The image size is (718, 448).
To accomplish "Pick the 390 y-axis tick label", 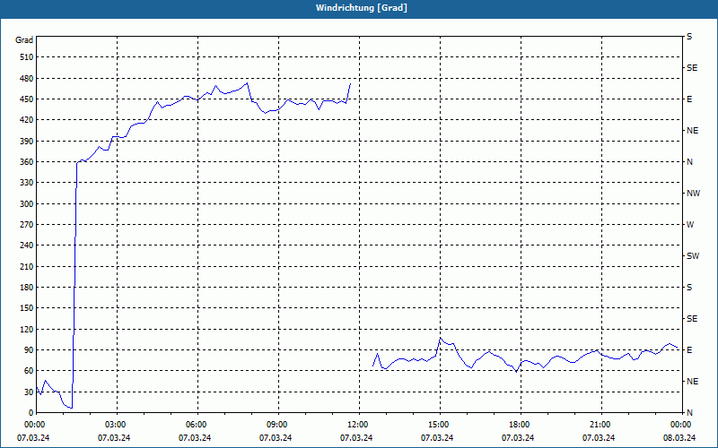I will click(27, 141).
